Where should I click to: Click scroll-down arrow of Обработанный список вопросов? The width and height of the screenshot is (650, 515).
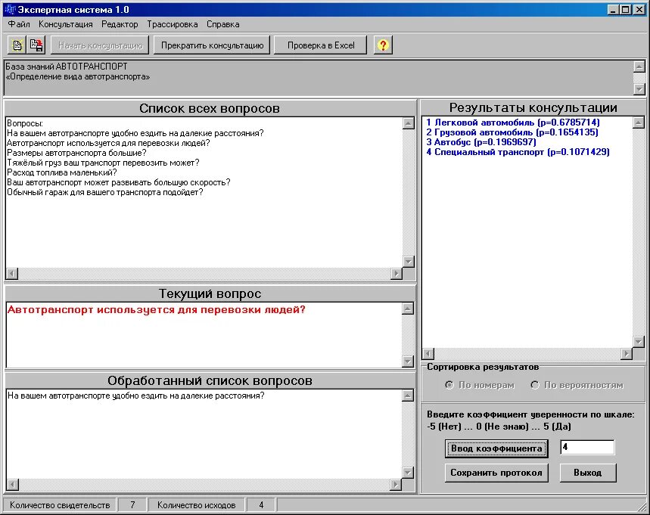408,473
